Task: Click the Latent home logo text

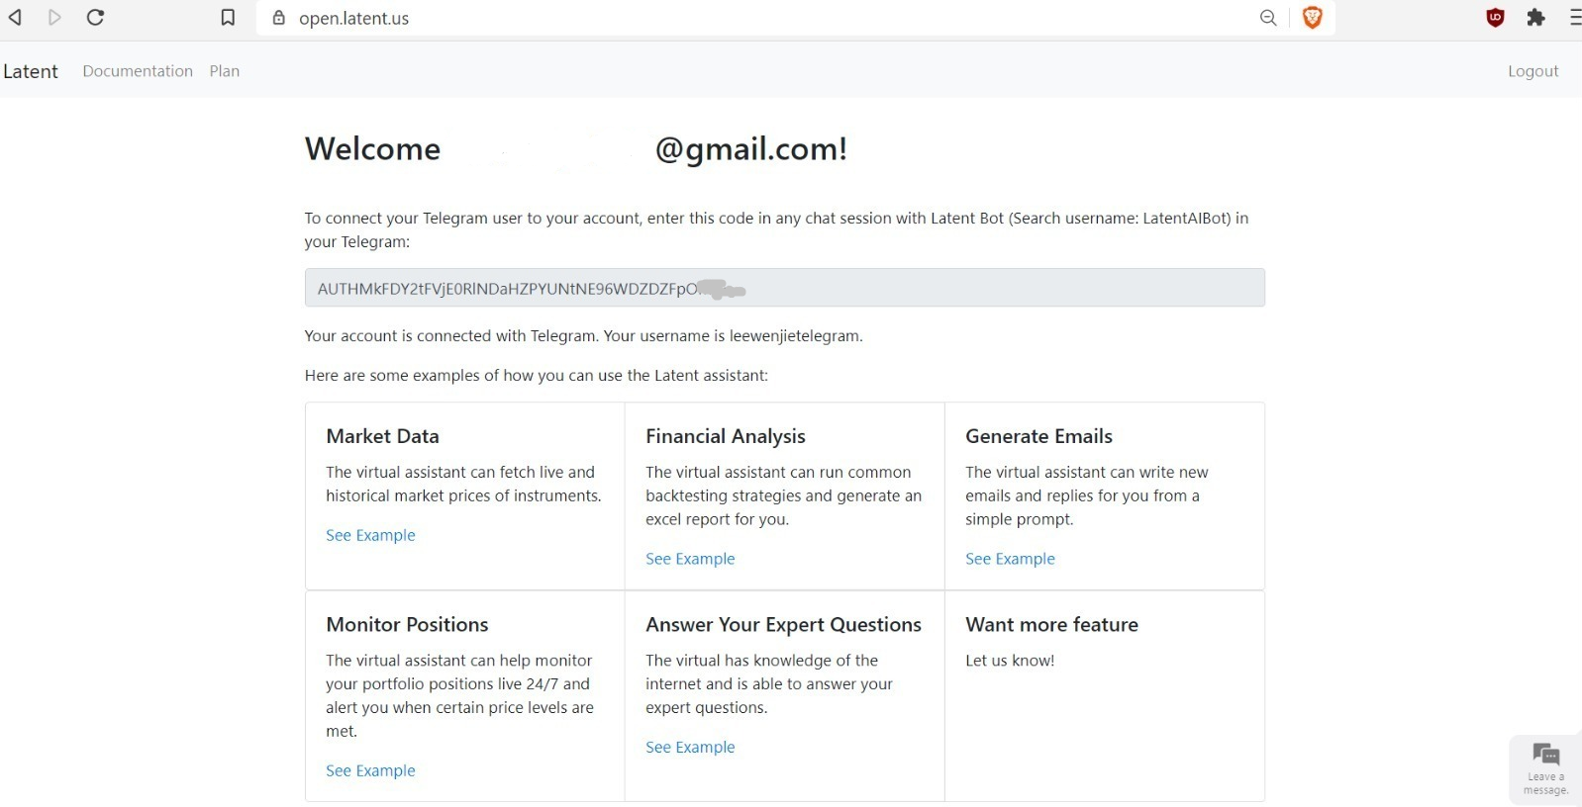Action: [31, 70]
